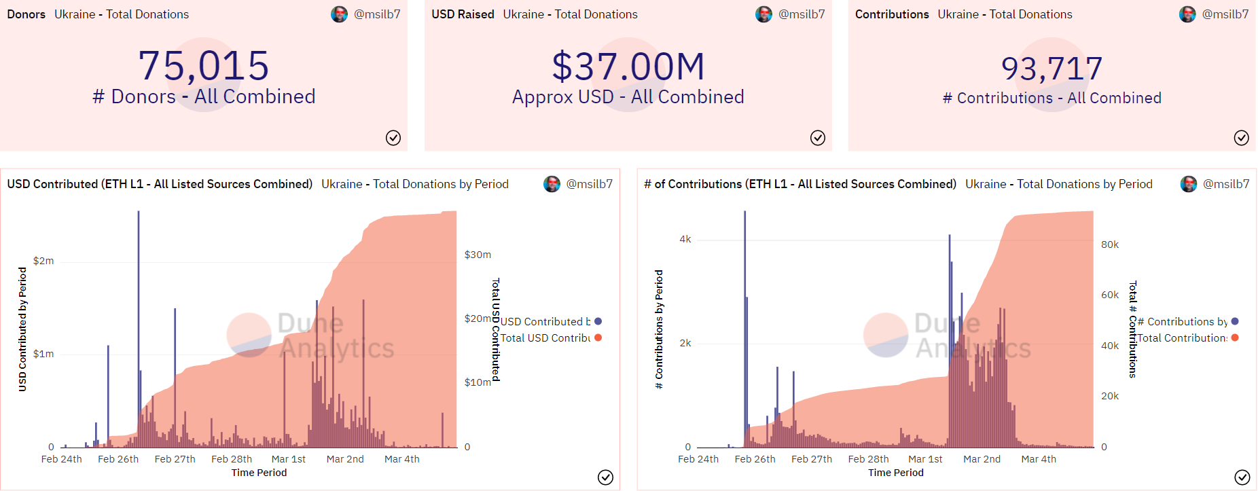Click 'Time Period' axis title on USD chart
Image resolution: width=1258 pixels, height=491 pixels.
259,473
